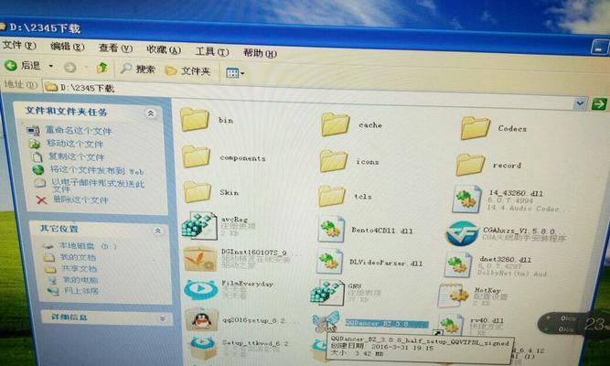Expand the 详细信息 panel
This screenshot has width=610, height=366.
pyautogui.click(x=163, y=319)
